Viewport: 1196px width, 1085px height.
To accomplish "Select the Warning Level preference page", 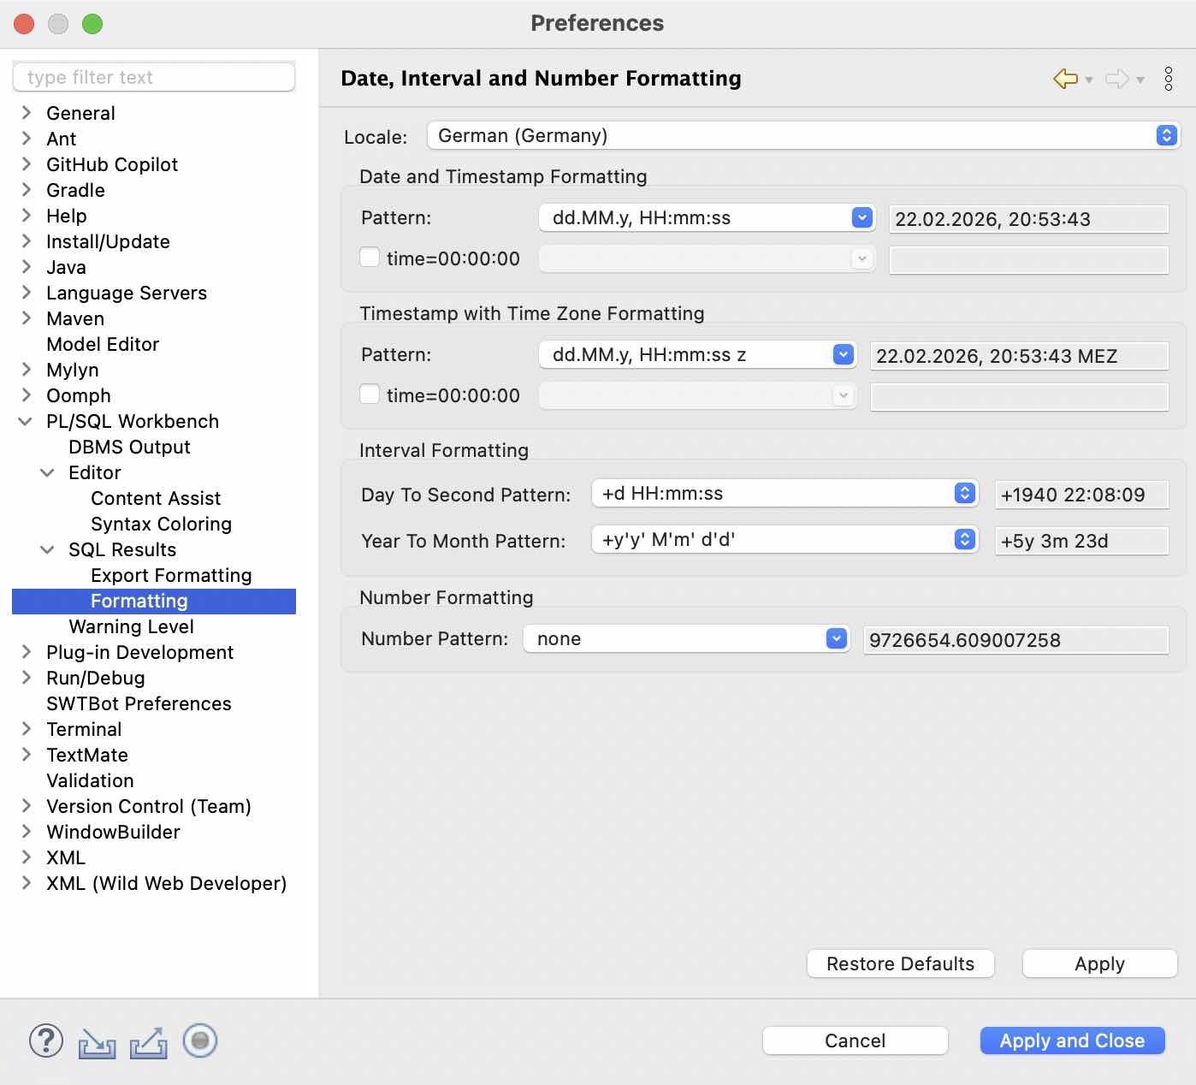I will point(130,626).
